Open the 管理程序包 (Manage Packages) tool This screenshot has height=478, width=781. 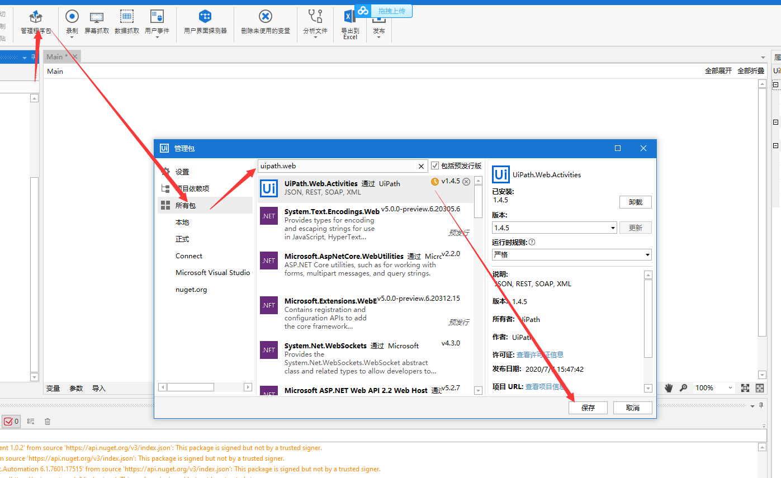[35, 21]
